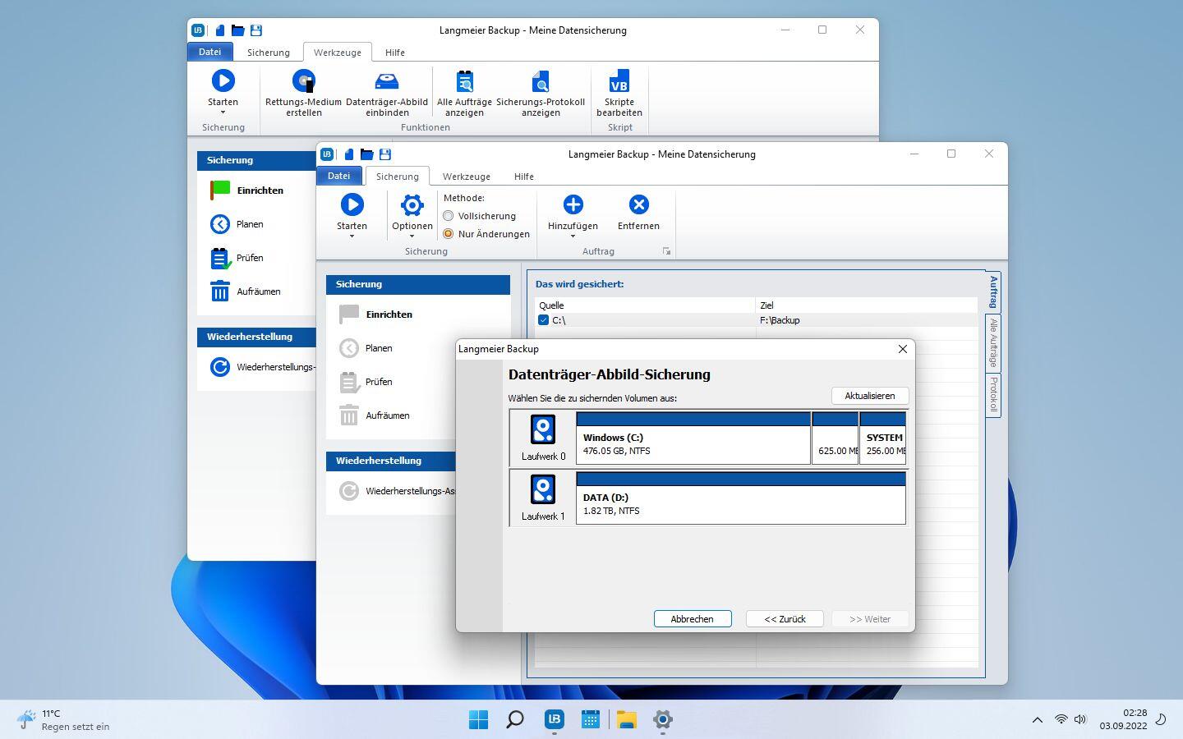The image size is (1183, 739).
Task: Click the Entfernen icon
Action: (638, 205)
